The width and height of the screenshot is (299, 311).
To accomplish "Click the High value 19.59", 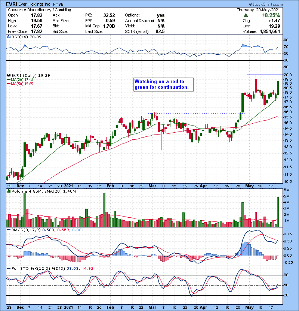I will coord(37,21).
